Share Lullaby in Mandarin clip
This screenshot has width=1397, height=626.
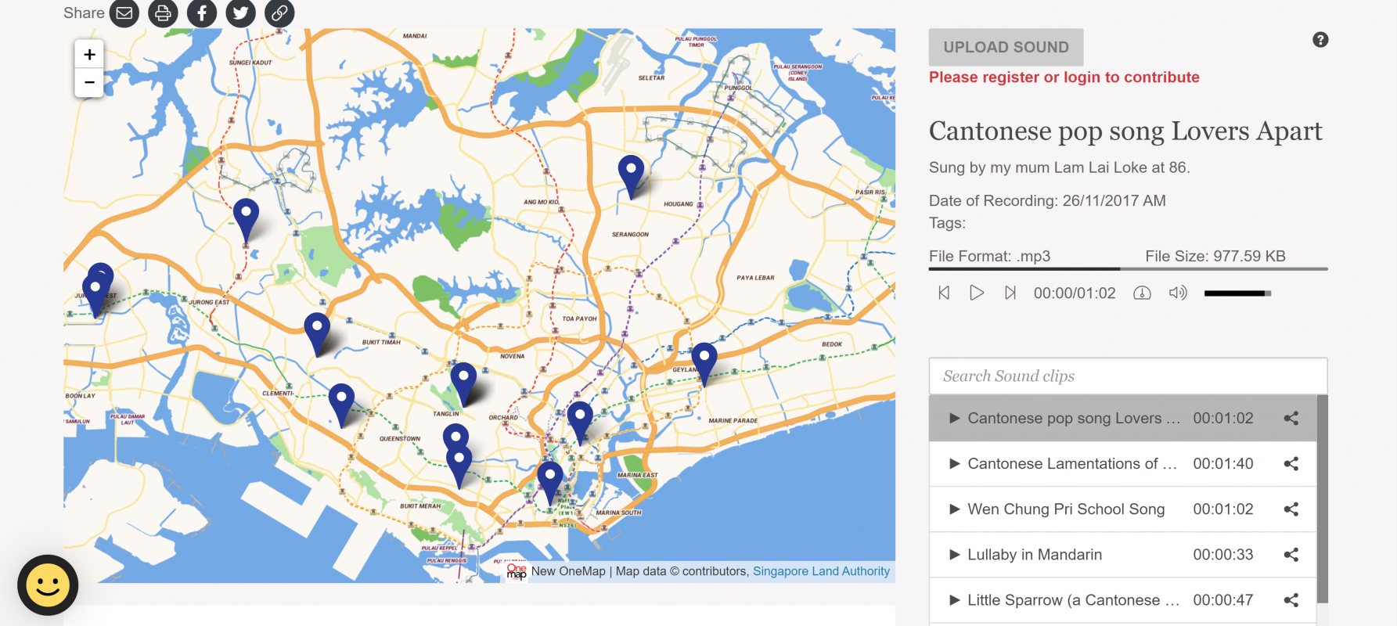tap(1291, 555)
